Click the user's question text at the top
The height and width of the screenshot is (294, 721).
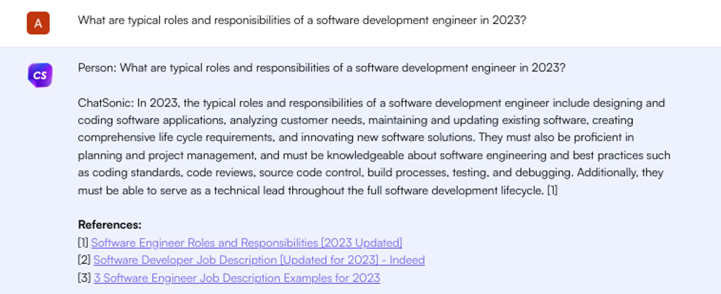click(x=302, y=20)
